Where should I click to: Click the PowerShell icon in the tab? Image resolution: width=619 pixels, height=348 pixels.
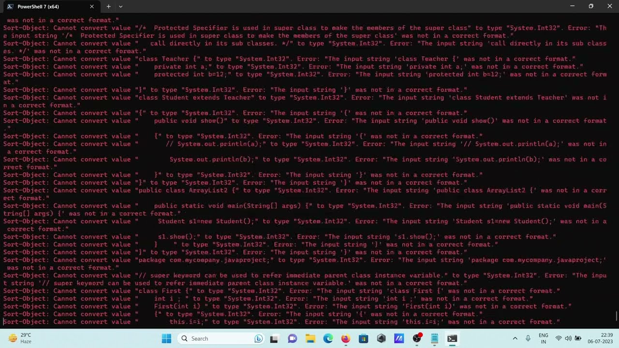(10, 7)
